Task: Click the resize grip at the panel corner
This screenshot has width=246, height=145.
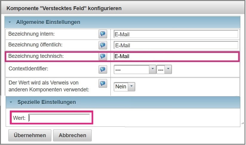Action: tap(242, 123)
